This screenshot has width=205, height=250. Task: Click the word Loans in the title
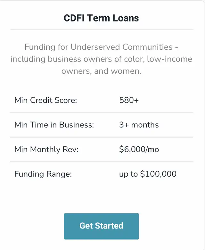126,18
